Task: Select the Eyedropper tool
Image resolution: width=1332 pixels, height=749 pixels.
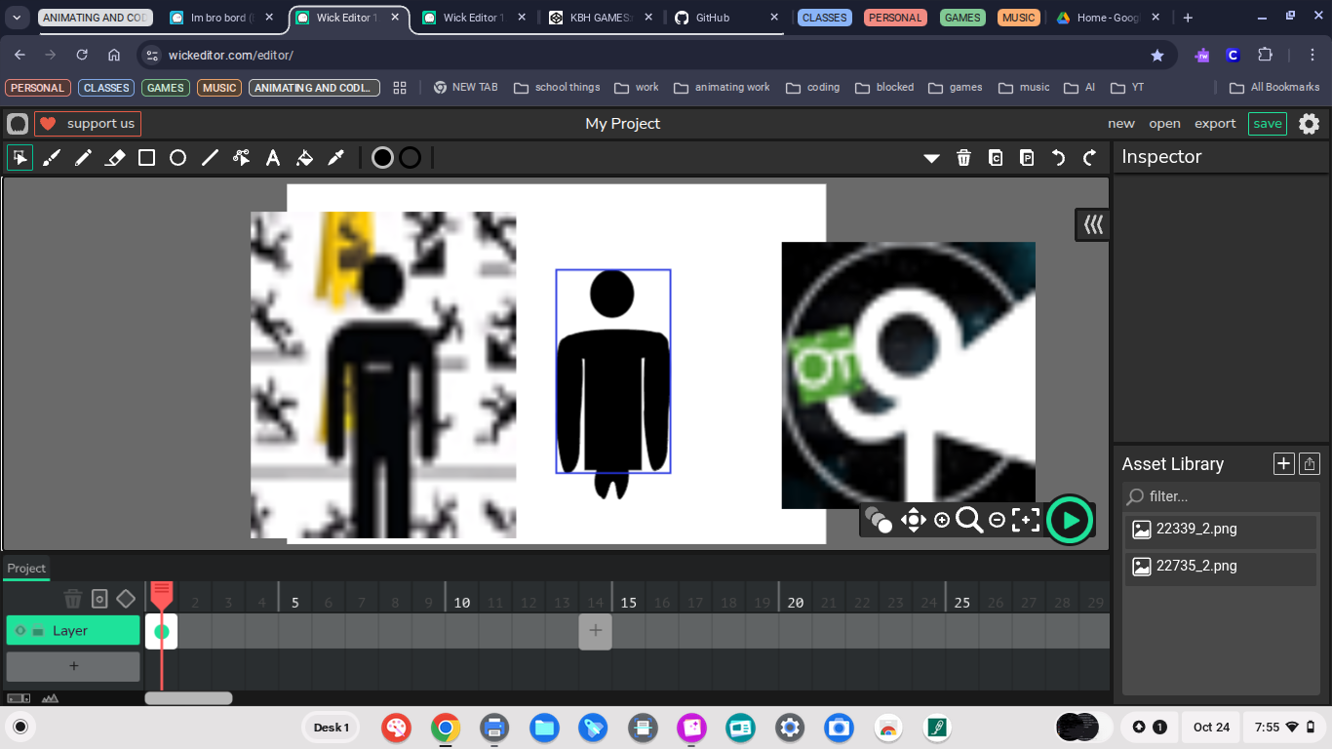Action: pos(335,158)
